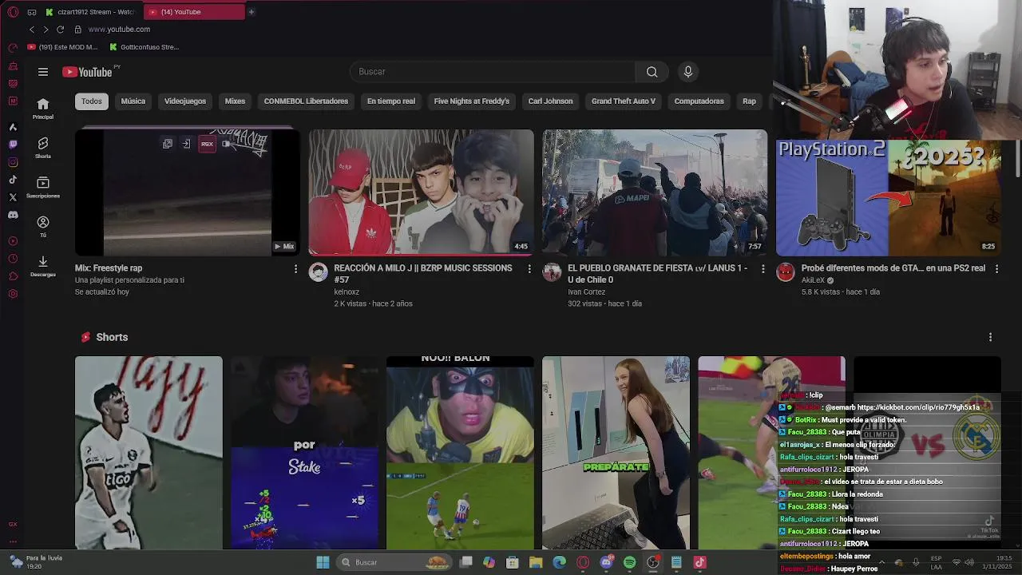Image resolution: width=1022 pixels, height=575 pixels.
Task: Open a new browser tab
Action: click(x=251, y=12)
